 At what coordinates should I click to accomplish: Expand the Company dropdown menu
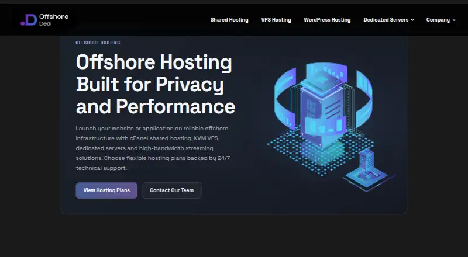coord(441,20)
